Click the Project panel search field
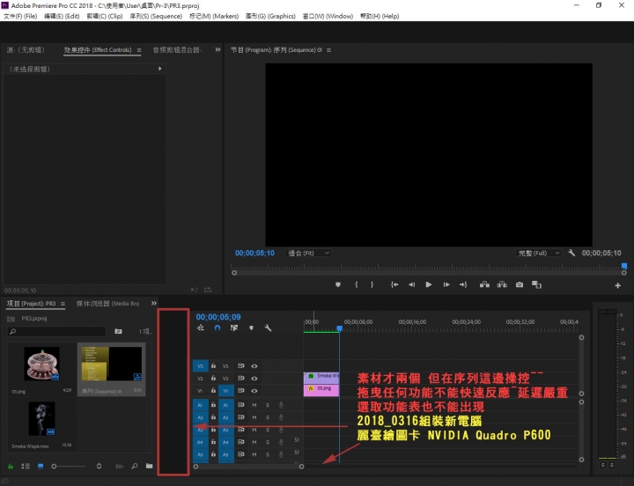This screenshot has height=486, width=634. [x=56, y=332]
